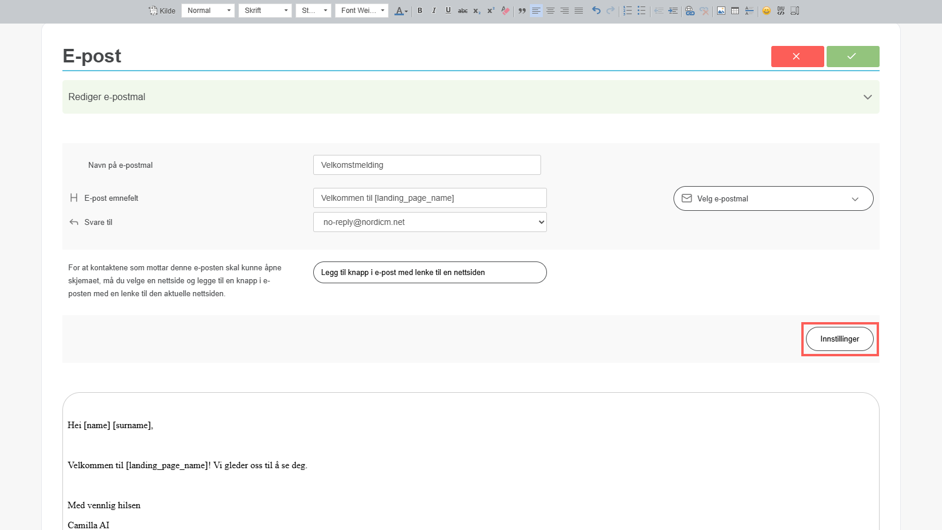
Task: Open the Kilde source view
Action: click(162, 11)
